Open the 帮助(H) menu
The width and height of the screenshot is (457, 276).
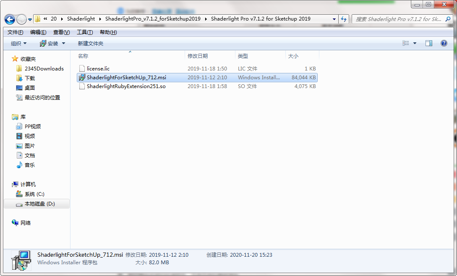tap(108, 32)
